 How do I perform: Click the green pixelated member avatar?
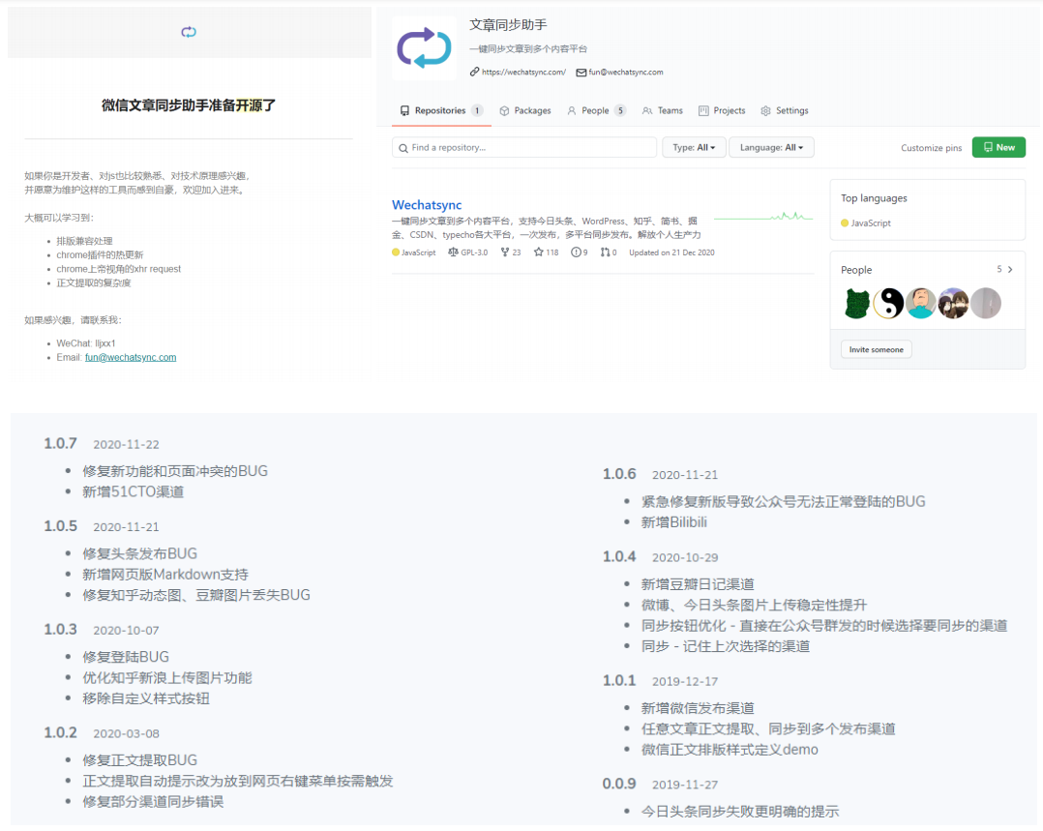point(856,304)
